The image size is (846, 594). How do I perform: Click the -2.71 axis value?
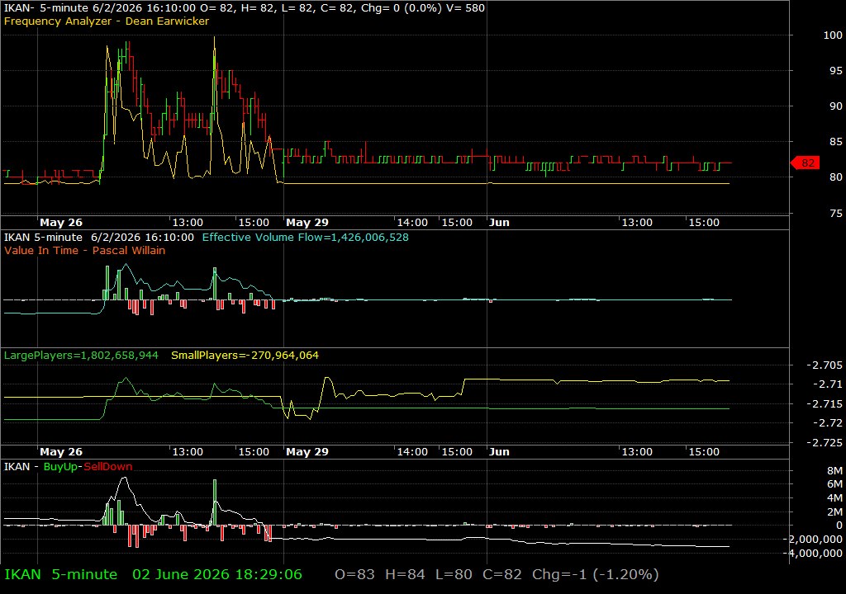click(827, 384)
